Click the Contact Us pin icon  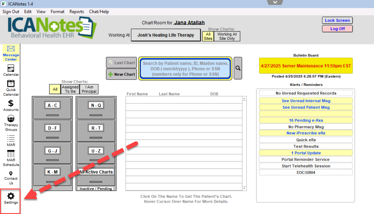click(11, 173)
